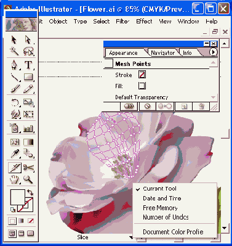Viewport: 232px width, 246px height.
Task: Click Fill swatch in Appearance panel
Action: pos(142,86)
